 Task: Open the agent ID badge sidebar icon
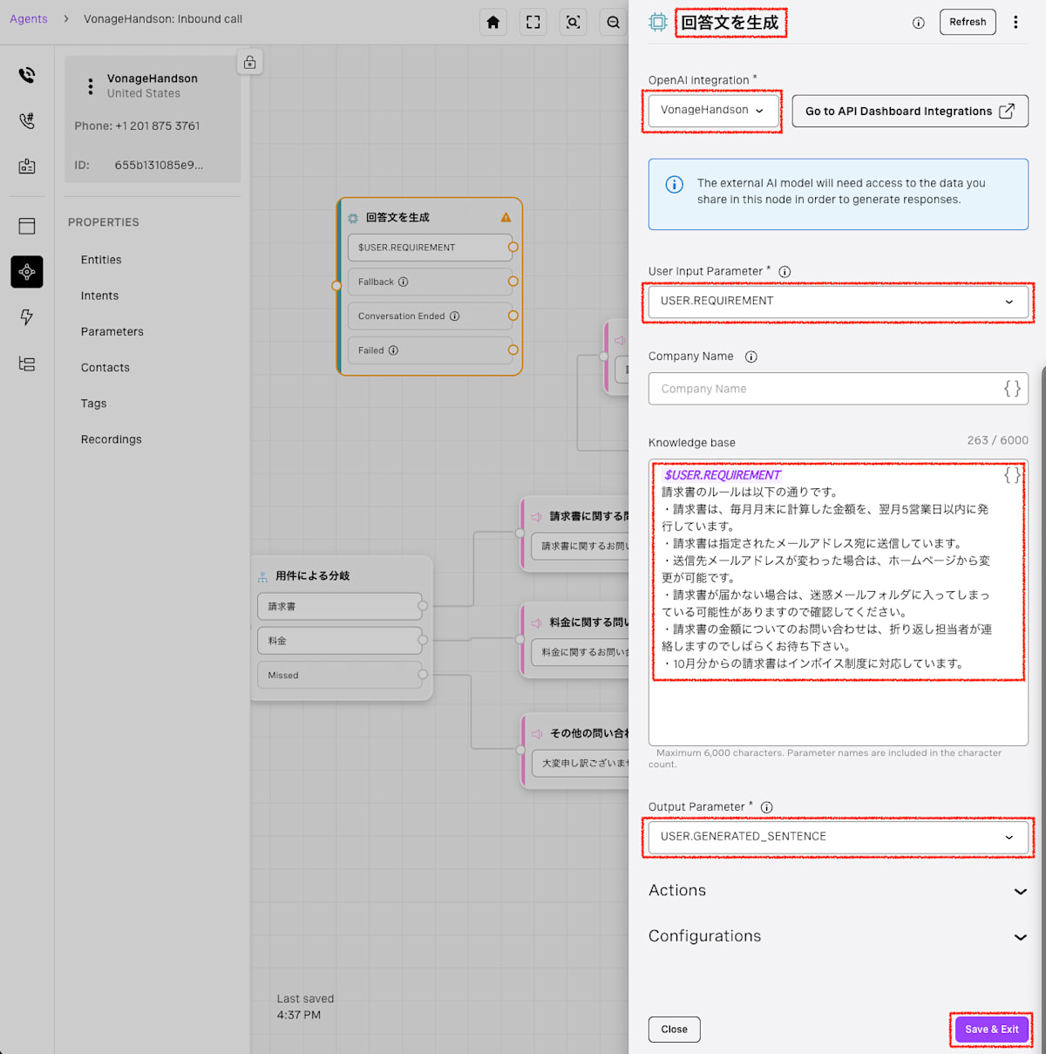click(27, 166)
